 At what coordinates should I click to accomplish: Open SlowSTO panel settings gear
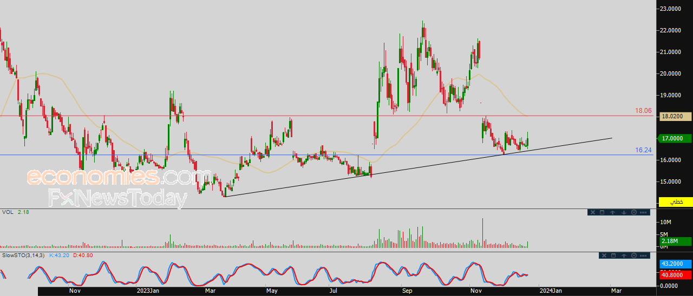pos(633,255)
